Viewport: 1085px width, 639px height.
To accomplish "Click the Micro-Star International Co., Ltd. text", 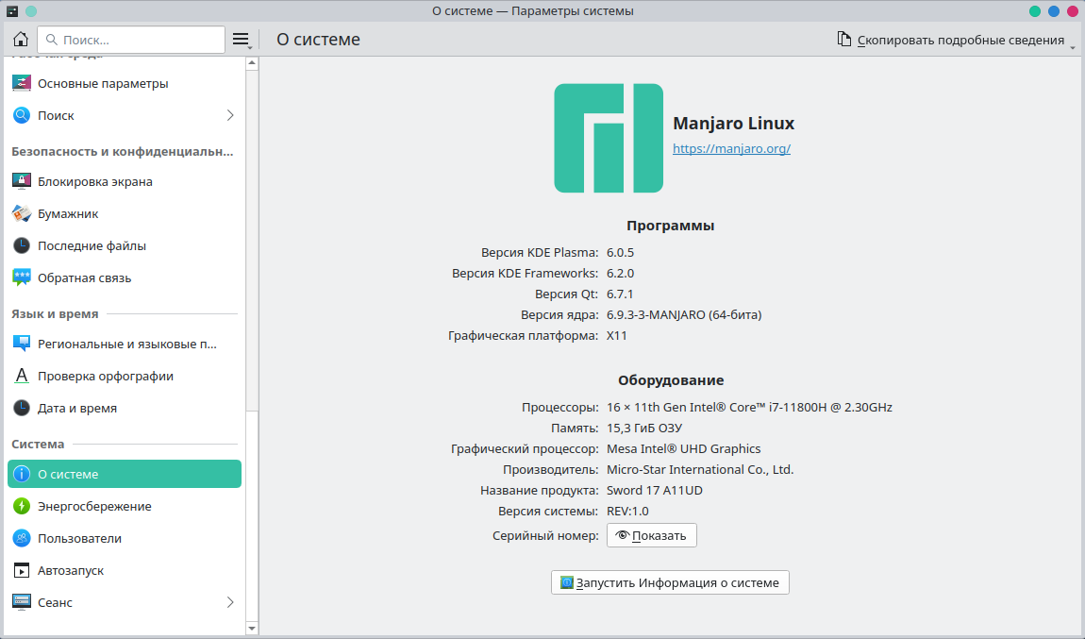I will click(700, 469).
